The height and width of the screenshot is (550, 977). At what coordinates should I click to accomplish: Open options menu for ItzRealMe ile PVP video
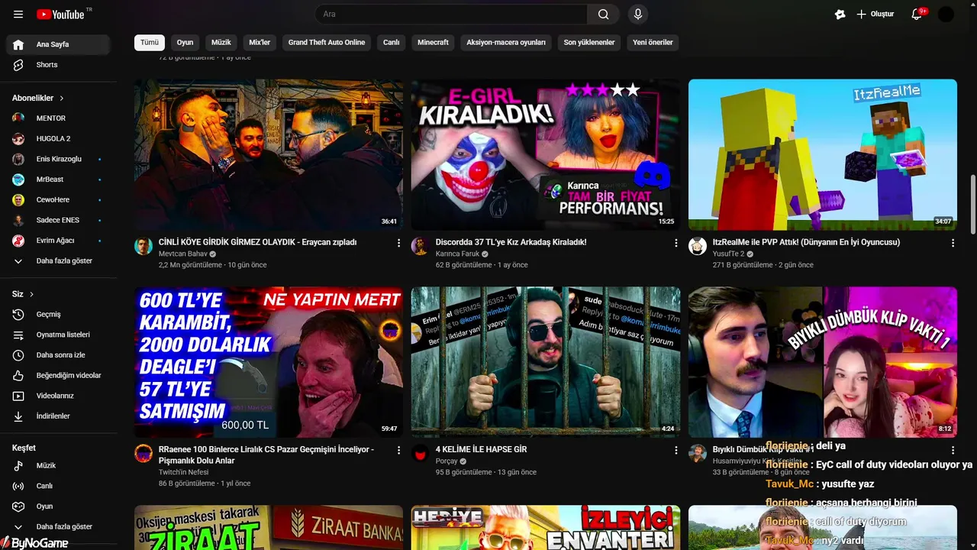[x=953, y=243]
